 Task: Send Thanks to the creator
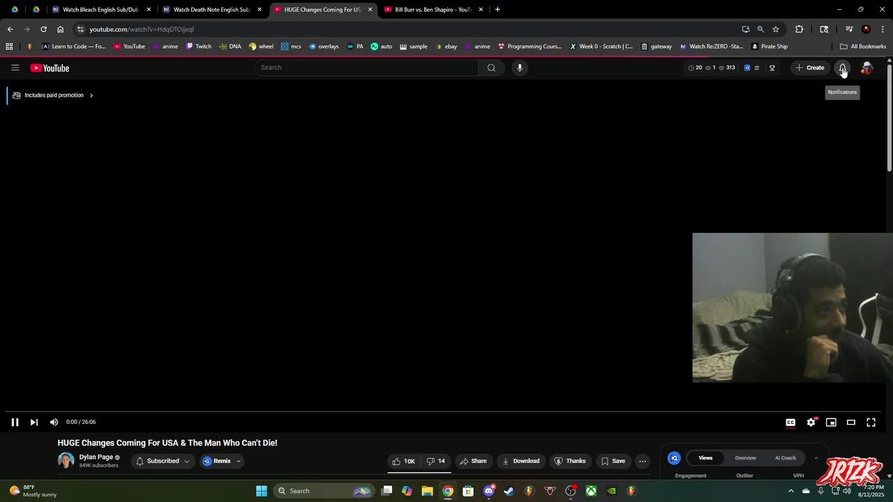pos(569,461)
